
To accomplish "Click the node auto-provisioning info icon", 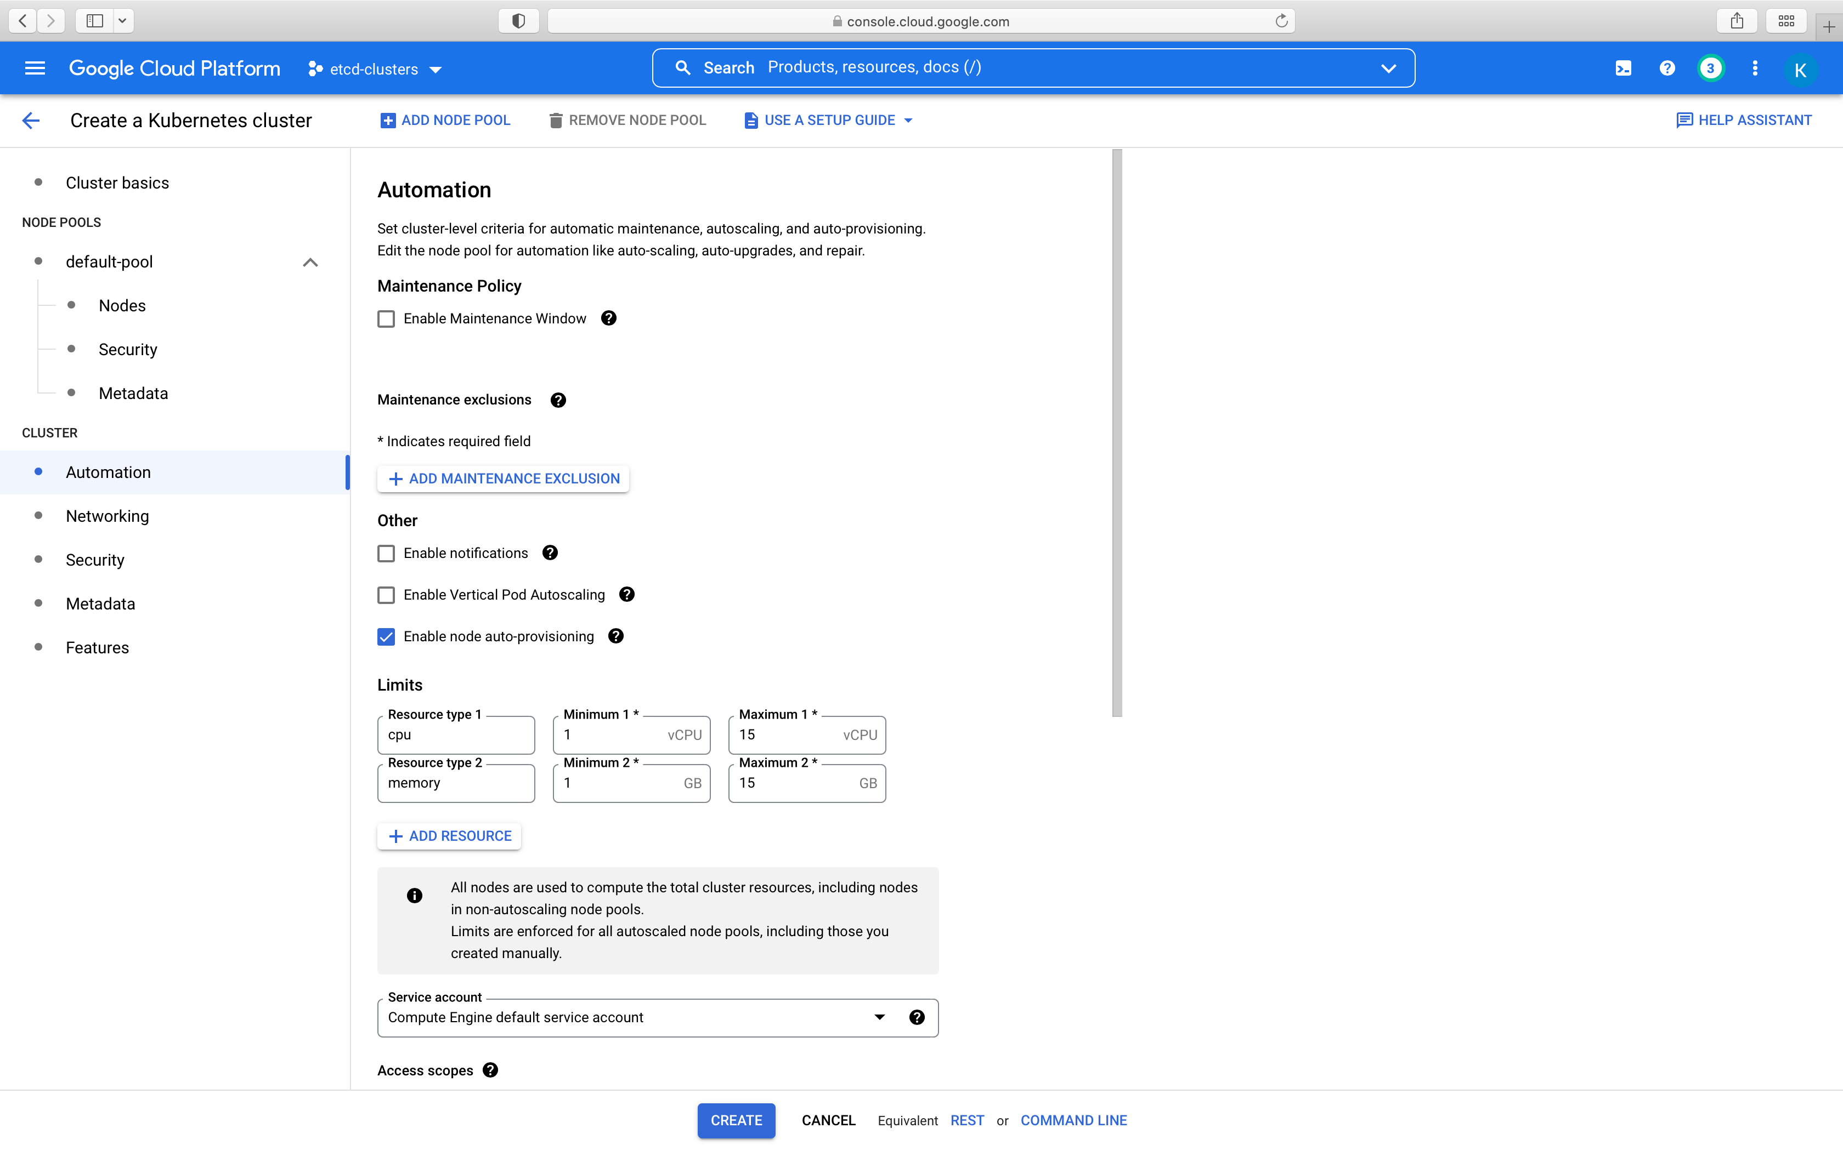I will (615, 636).
